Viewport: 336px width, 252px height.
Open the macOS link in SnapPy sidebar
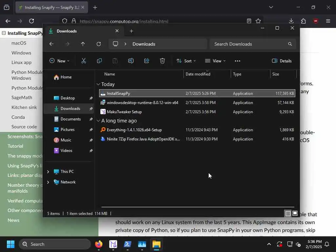[19, 43]
